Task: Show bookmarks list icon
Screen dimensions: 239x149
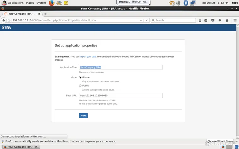Action: [206, 20]
